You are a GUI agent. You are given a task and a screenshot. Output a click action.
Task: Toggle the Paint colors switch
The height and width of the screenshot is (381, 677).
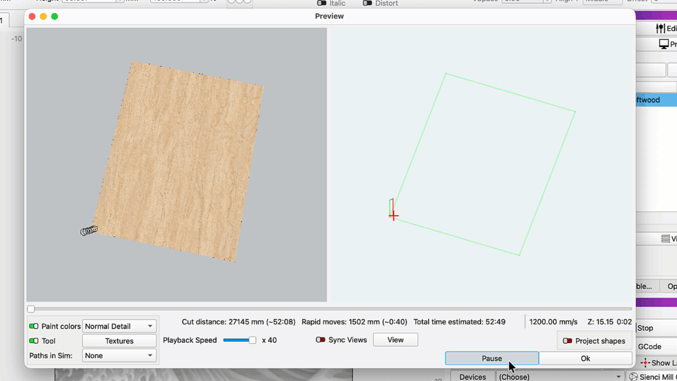(x=34, y=326)
